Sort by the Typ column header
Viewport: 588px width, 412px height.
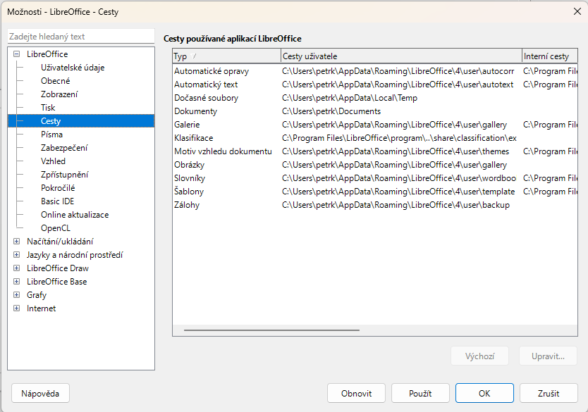226,56
